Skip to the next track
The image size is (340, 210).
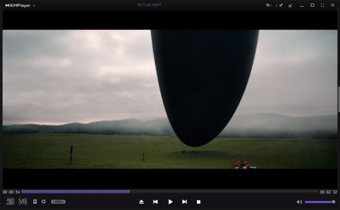pyautogui.click(x=184, y=202)
